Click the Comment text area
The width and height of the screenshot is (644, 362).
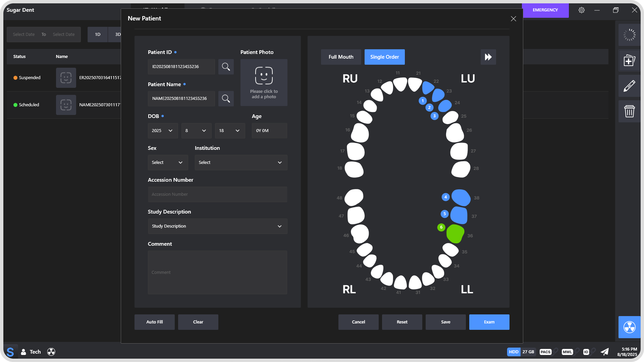[x=217, y=273]
